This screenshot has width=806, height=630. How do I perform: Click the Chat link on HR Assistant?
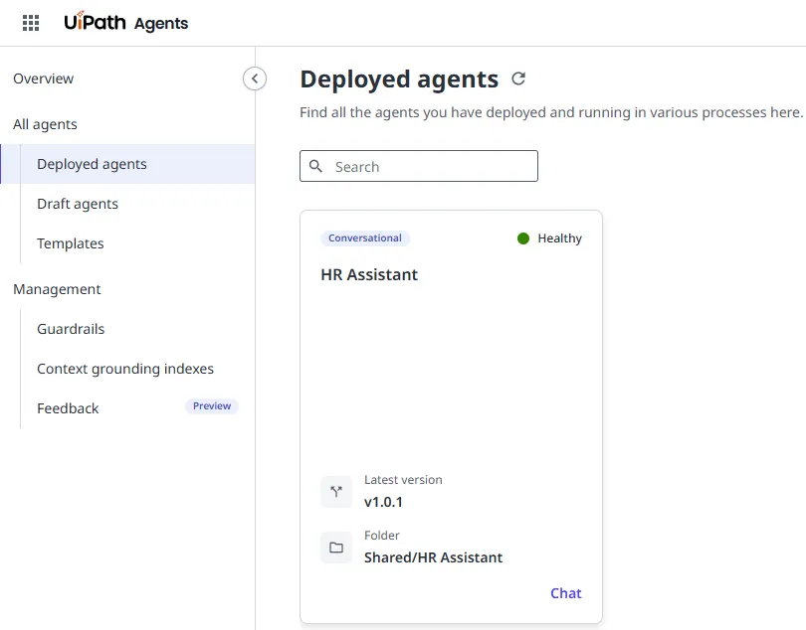(565, 593)
